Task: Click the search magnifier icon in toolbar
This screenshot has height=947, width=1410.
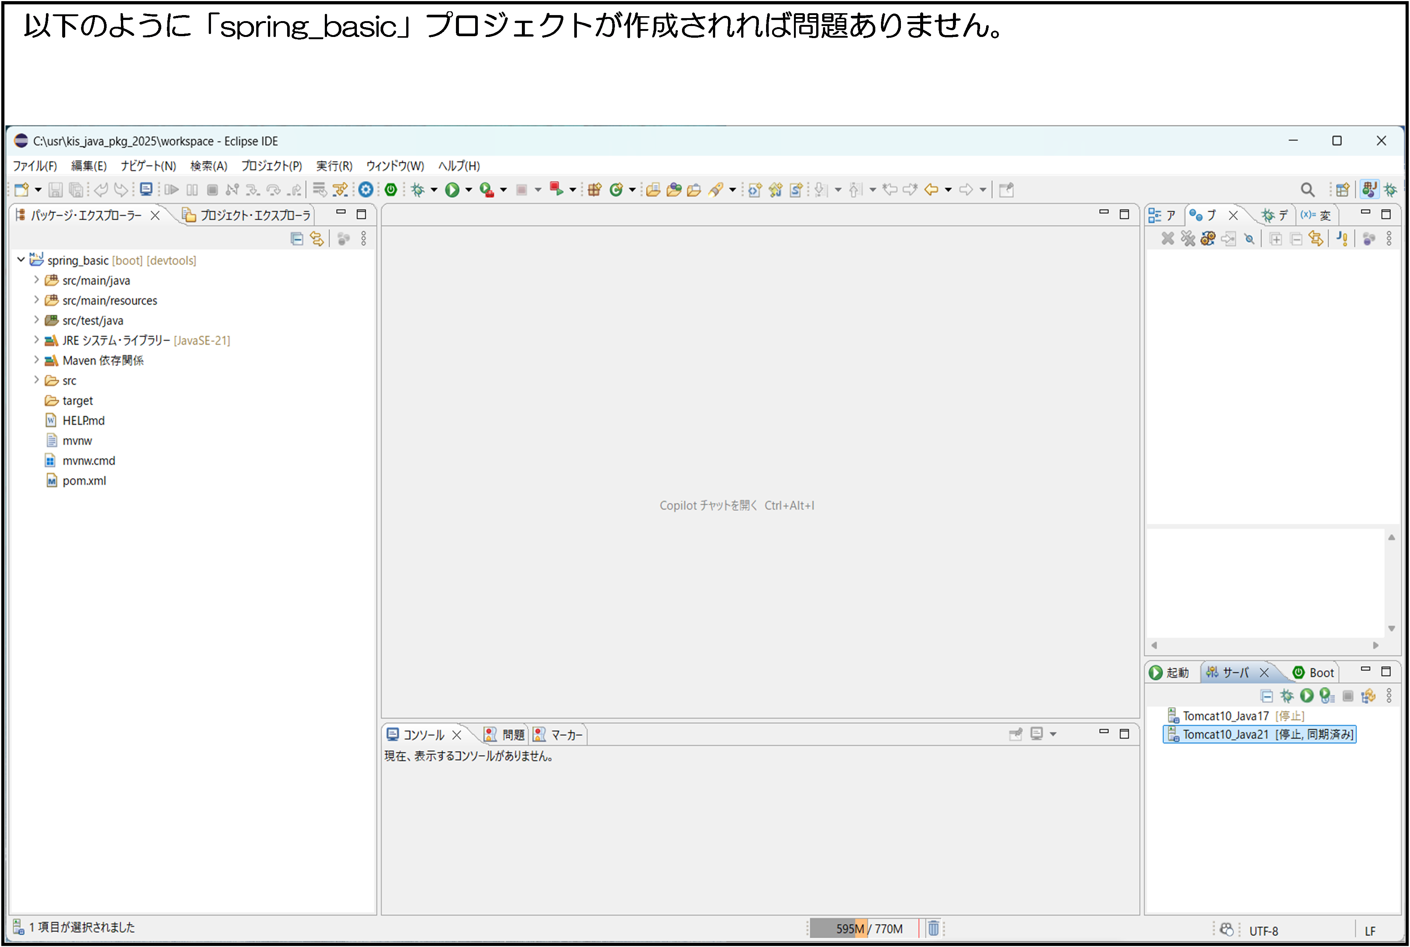Action: coord(1308,190)
